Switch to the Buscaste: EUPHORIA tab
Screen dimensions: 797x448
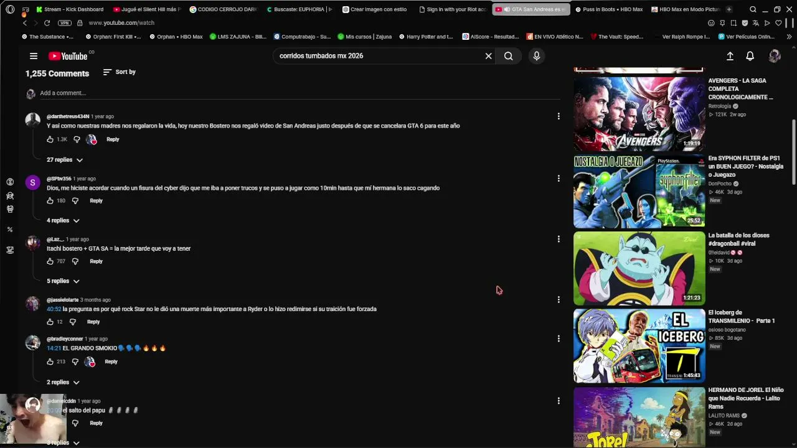(299, 9)
